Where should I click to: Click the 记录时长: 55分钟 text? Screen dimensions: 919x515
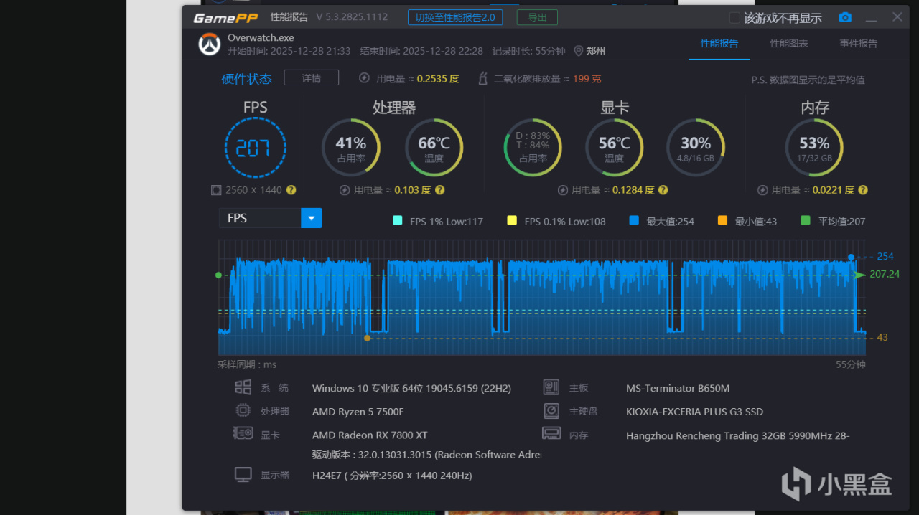click(529, 51)
